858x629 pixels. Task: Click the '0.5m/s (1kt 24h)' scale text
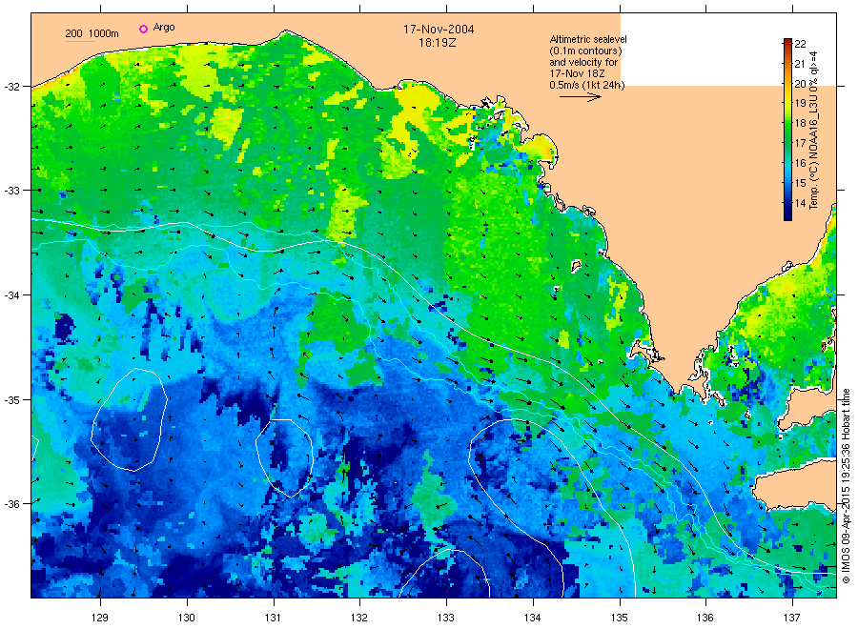click(587, 85)
